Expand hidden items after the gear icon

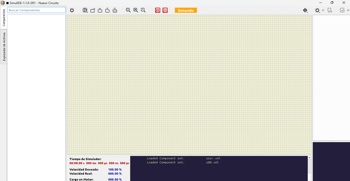323,10
